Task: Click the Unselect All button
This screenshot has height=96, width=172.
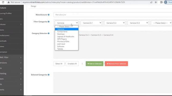Action: [72, 64]
